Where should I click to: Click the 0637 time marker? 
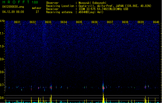click(x=110, y=22)
